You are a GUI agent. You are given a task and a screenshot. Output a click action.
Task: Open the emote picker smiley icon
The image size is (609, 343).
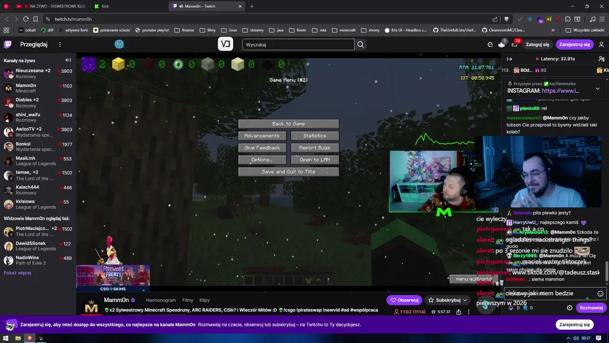600,294
